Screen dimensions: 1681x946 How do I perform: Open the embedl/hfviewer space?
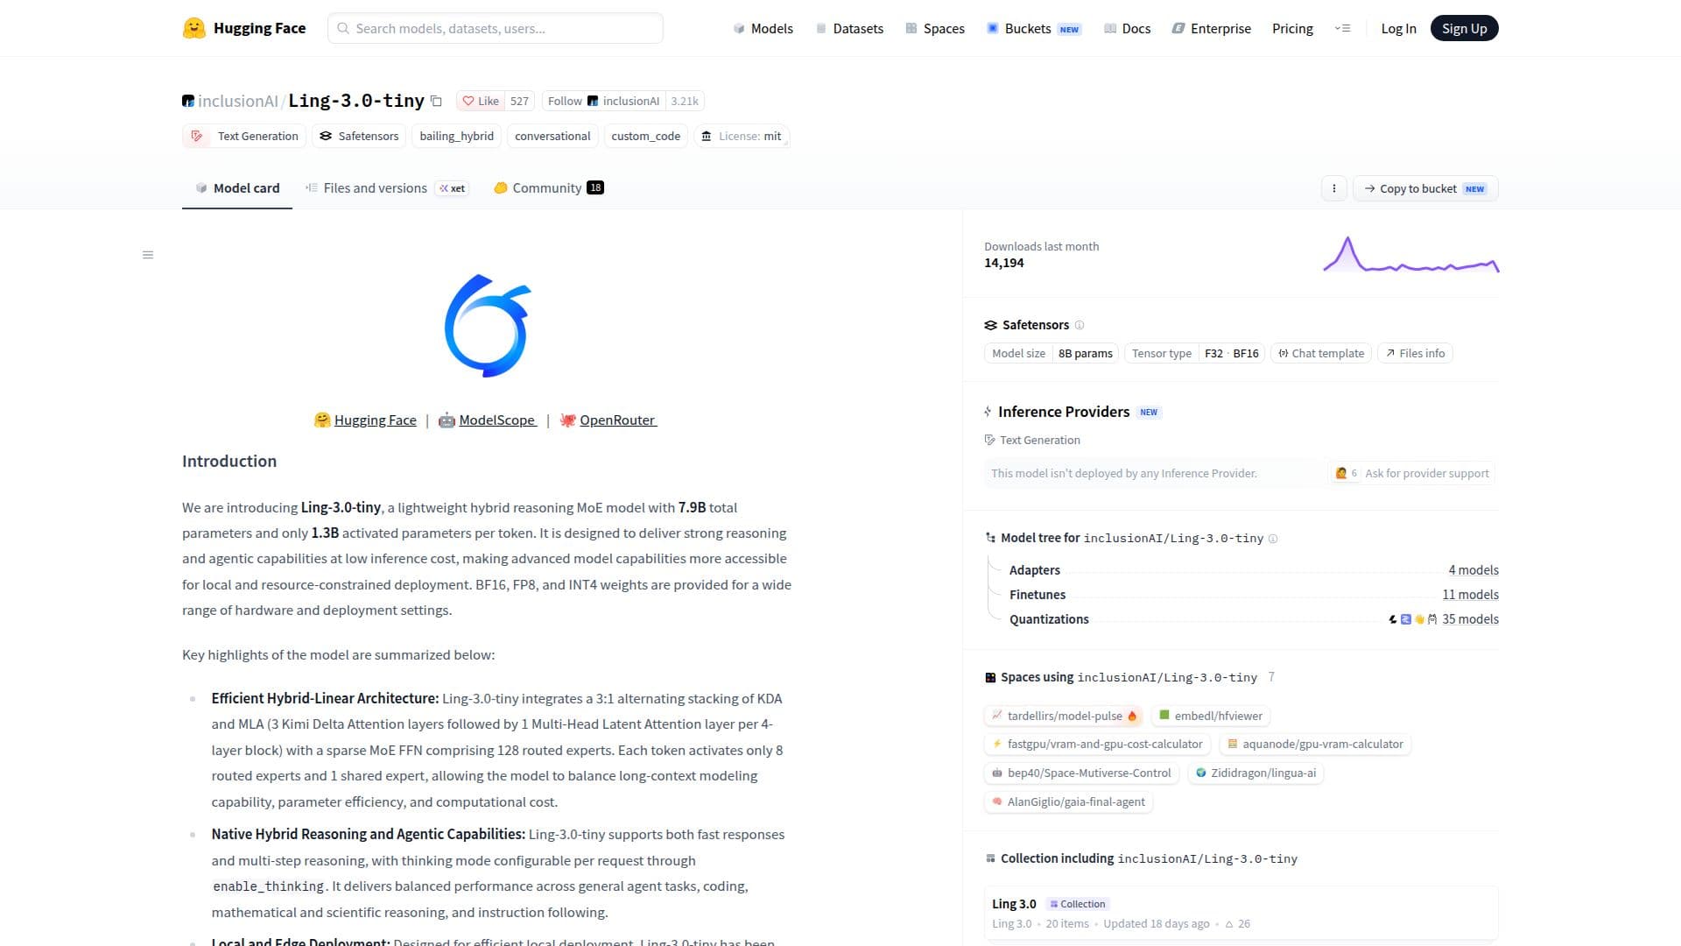point(1210,716)
